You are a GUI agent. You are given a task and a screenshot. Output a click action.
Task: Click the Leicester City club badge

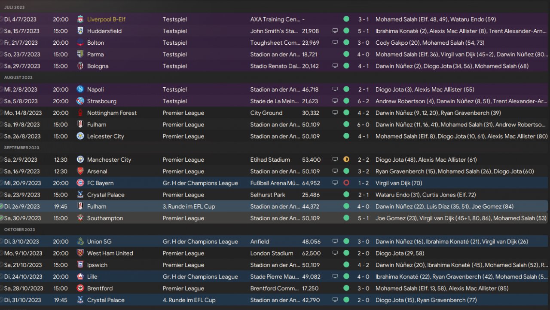[80, 136]
